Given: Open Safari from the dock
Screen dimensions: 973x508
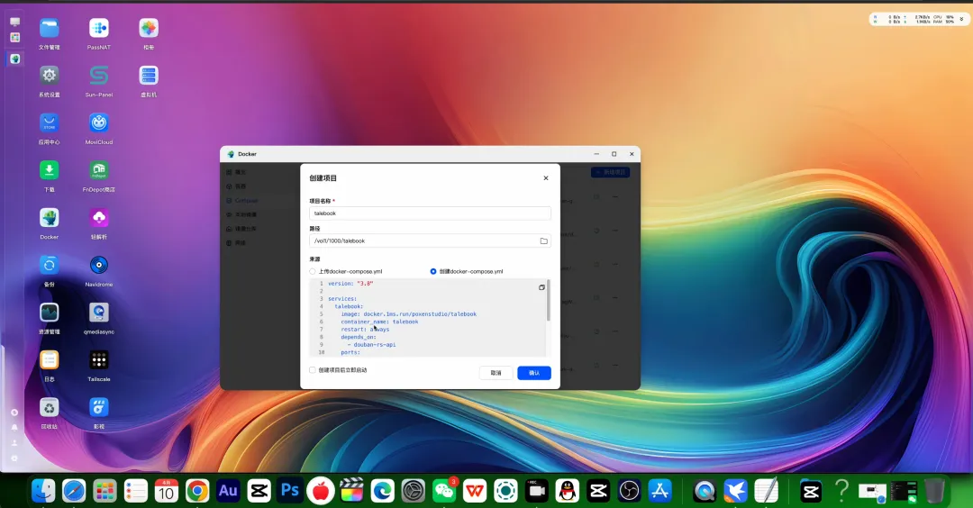Looking at the screenshot, I should pyautogui.click(x=74, y=491).
